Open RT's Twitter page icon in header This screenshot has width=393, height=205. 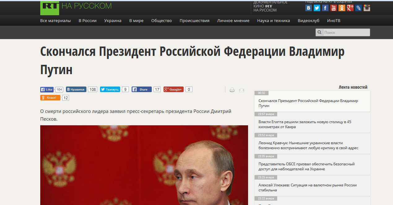point(317,8)
